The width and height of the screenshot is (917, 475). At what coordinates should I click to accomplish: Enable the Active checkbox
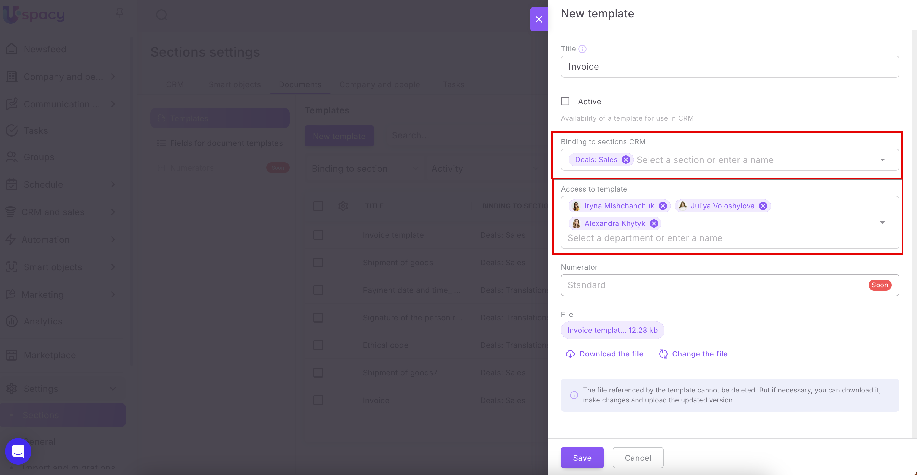[x=565, y=101]
